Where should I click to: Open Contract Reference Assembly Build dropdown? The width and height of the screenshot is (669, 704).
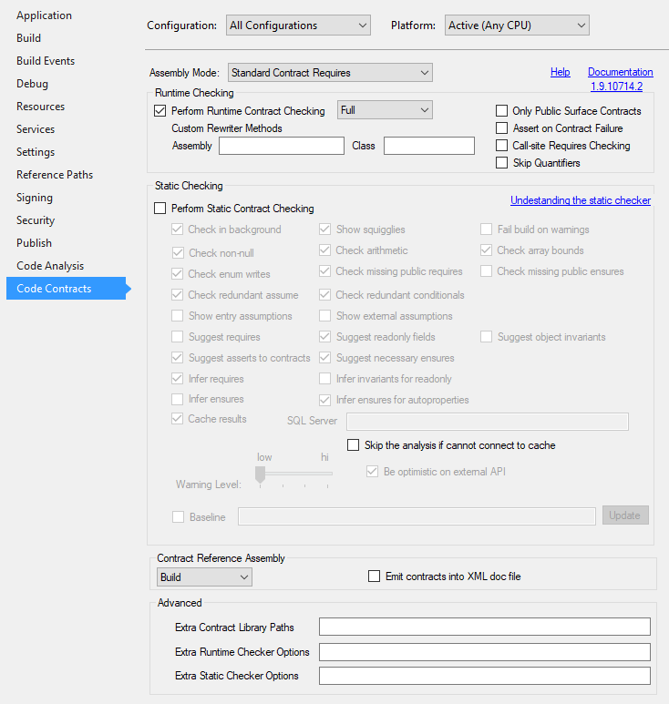pyautogui.click(x=204, y=576)
